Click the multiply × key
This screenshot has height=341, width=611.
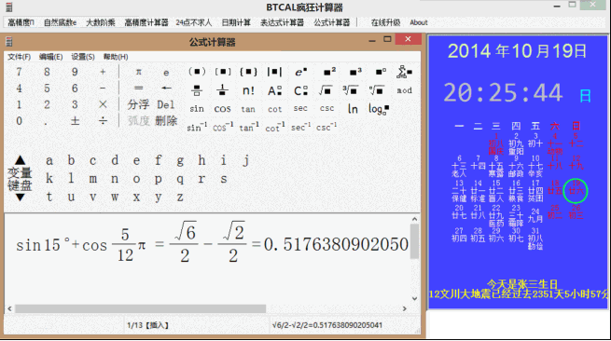click(103, 104)
